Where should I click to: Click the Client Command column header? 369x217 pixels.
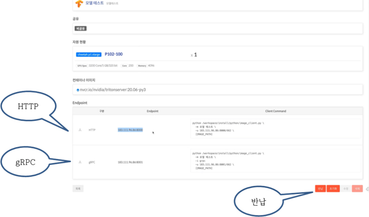tap(276, 111)
